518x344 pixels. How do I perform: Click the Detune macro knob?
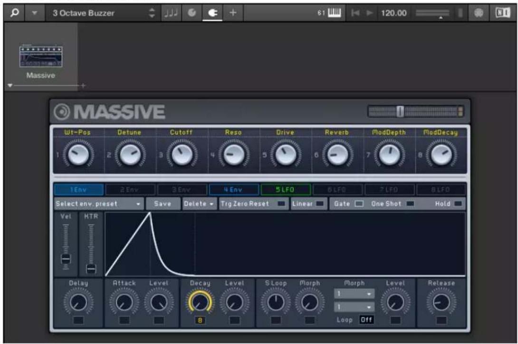130,155
